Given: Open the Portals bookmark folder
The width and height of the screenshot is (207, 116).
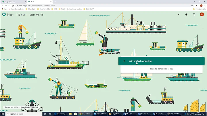Looking at the screenshot, I should click(x=62, y=9).
